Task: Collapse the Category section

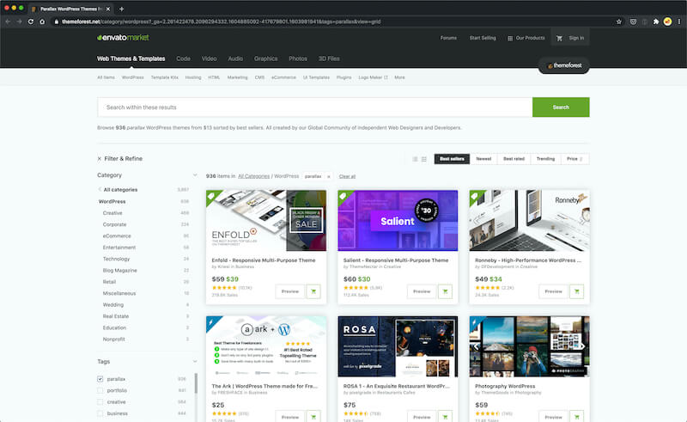Action: [x=195, y=175]
